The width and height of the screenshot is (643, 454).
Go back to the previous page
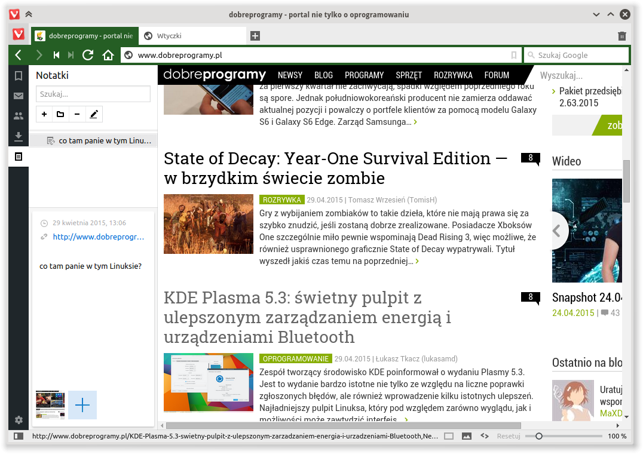[18, 55]
